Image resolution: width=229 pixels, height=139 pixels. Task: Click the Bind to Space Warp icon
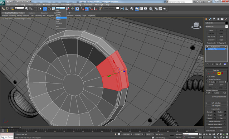(x=12, y=9)
